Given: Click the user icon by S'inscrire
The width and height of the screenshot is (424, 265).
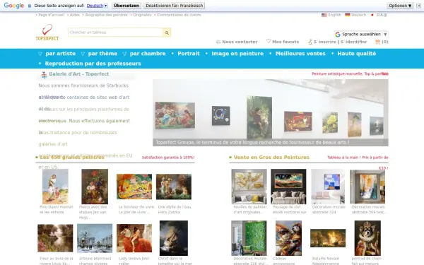Looking at the screenshot, I should click(x=310, y=42).
